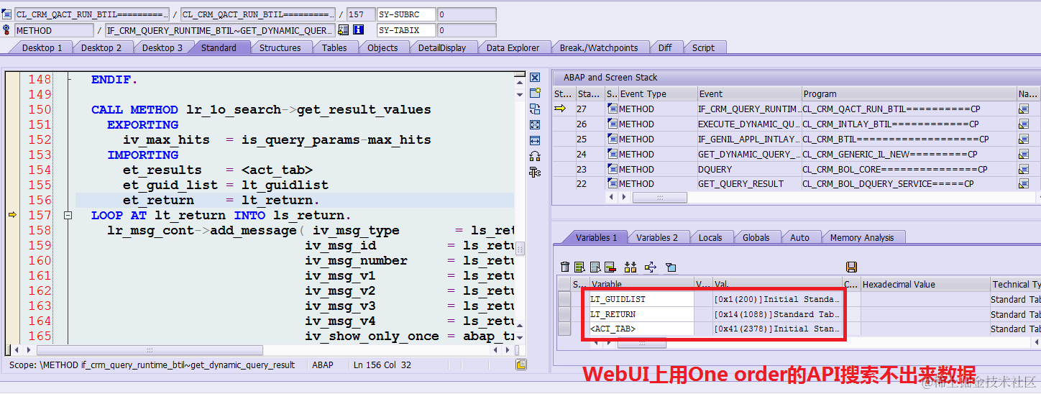Click the gear icon before the METHOD field
1041x394 pixels.
tap(7, 30)
